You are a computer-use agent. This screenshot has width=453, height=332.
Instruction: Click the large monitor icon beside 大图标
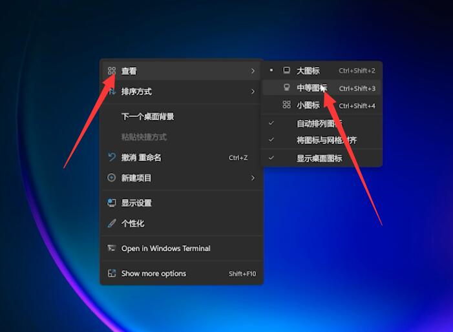point(286,70)
